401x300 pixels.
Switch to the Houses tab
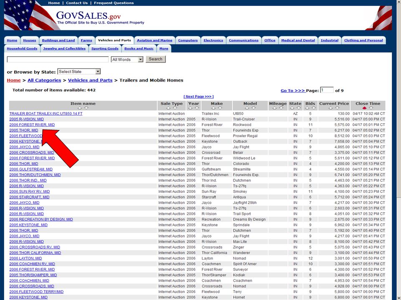(29, 40)
